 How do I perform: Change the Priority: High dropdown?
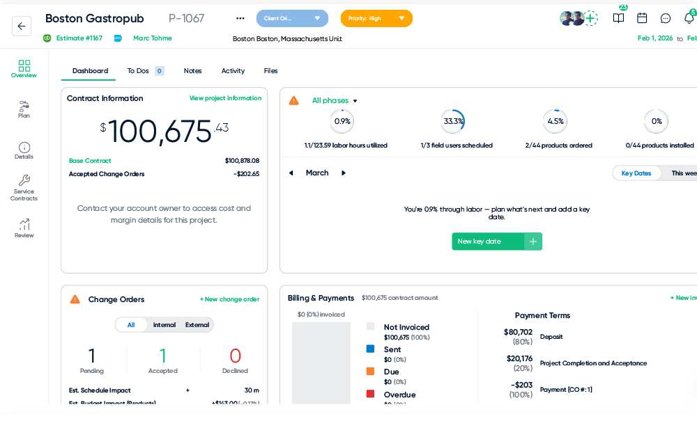click(376, 17)
